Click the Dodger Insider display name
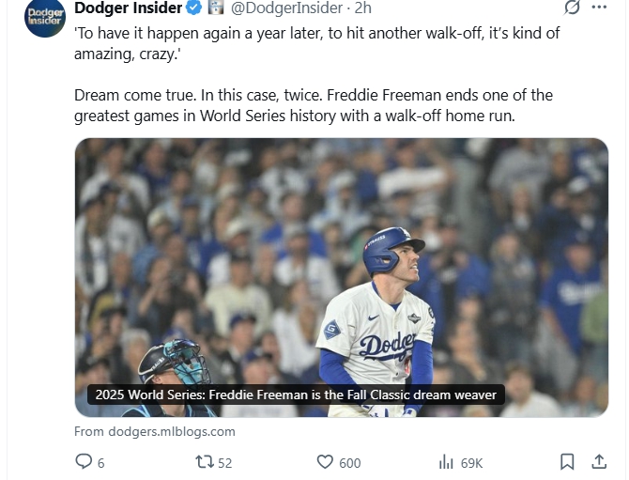The width and height of the screenshot is (629, 480). pos(128,8)
